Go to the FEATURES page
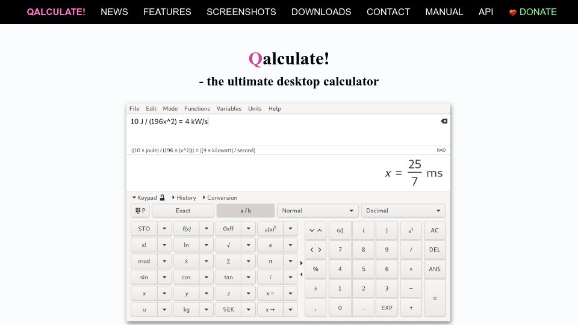 pyautogui.click(x=167, y=12)
